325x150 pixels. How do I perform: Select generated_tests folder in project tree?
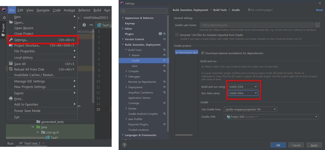point(50,122)
